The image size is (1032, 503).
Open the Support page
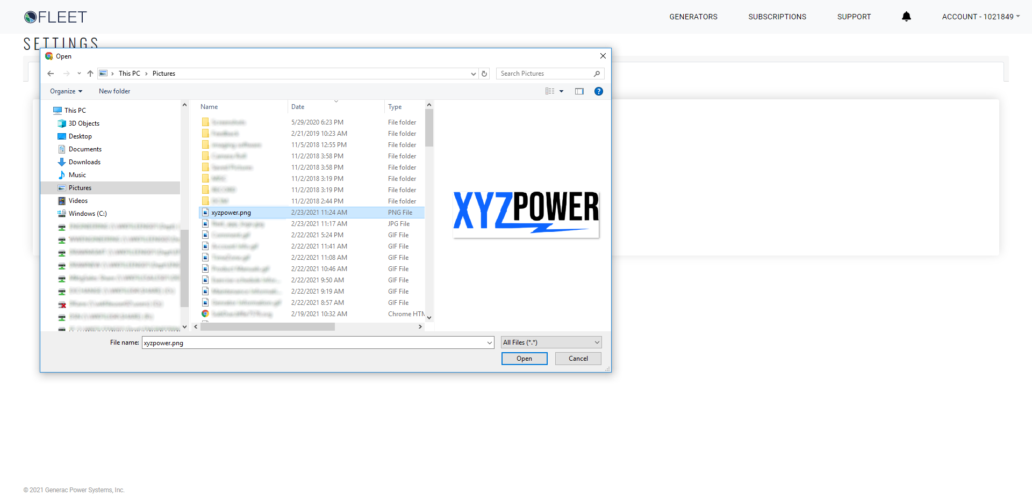(854, 17)
